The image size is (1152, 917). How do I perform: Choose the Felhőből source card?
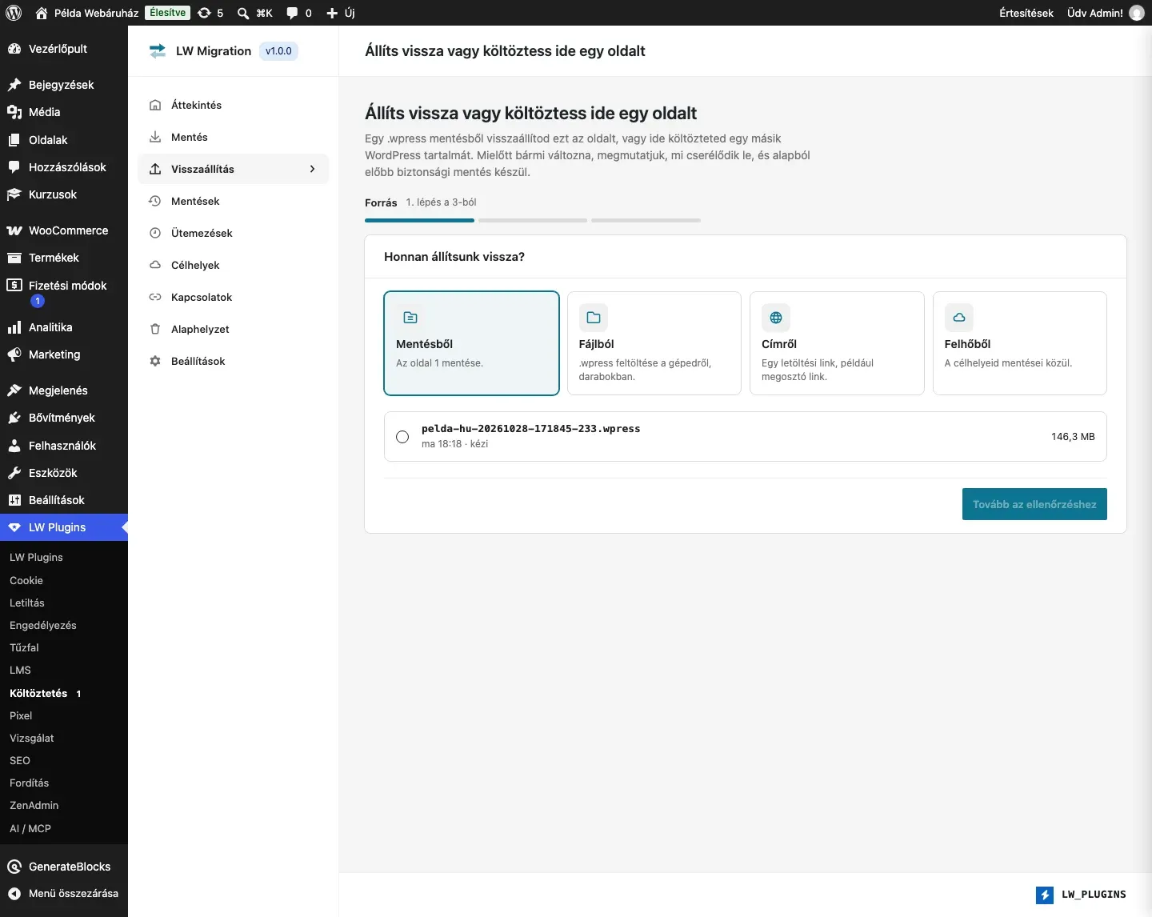pyautogui.click(x=1020, y=343)
